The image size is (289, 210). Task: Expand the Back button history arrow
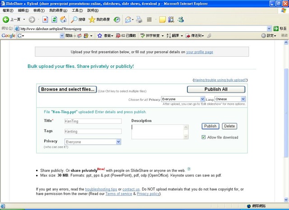tap(24, 19)
